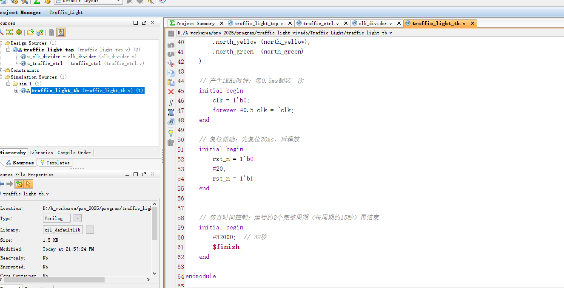
Task: Click Open File folder icon in Sources
Action: pos(30,32)
